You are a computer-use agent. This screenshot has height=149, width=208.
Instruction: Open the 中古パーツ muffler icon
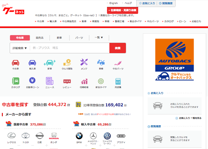[x=118, y=63]
